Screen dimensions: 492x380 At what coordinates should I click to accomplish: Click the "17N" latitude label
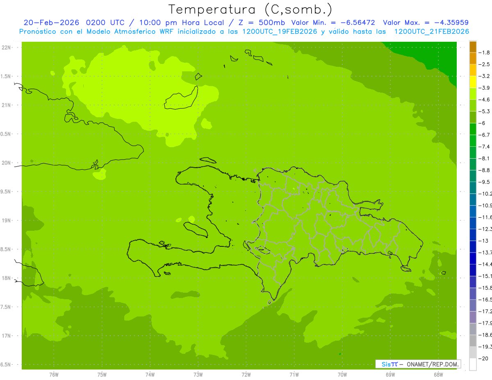coord(6,336)
